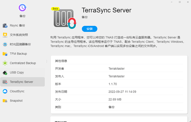Click the version value 1.1.70
Viewport: 191px width, 122px height.
[x=113, y=84]
